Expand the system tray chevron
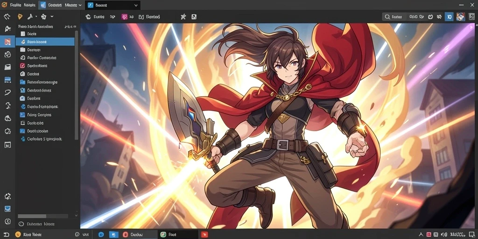 click(x=422, y=234)
